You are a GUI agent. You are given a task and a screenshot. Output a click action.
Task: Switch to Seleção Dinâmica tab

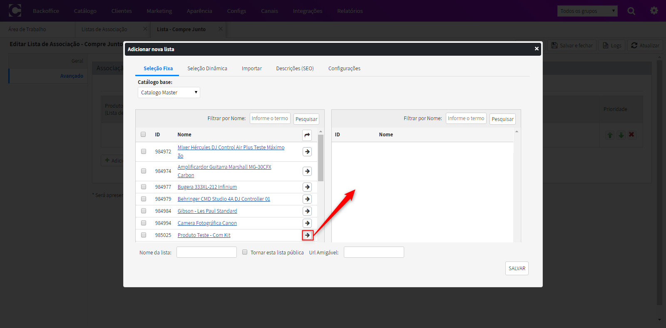[x=207, y=68]
